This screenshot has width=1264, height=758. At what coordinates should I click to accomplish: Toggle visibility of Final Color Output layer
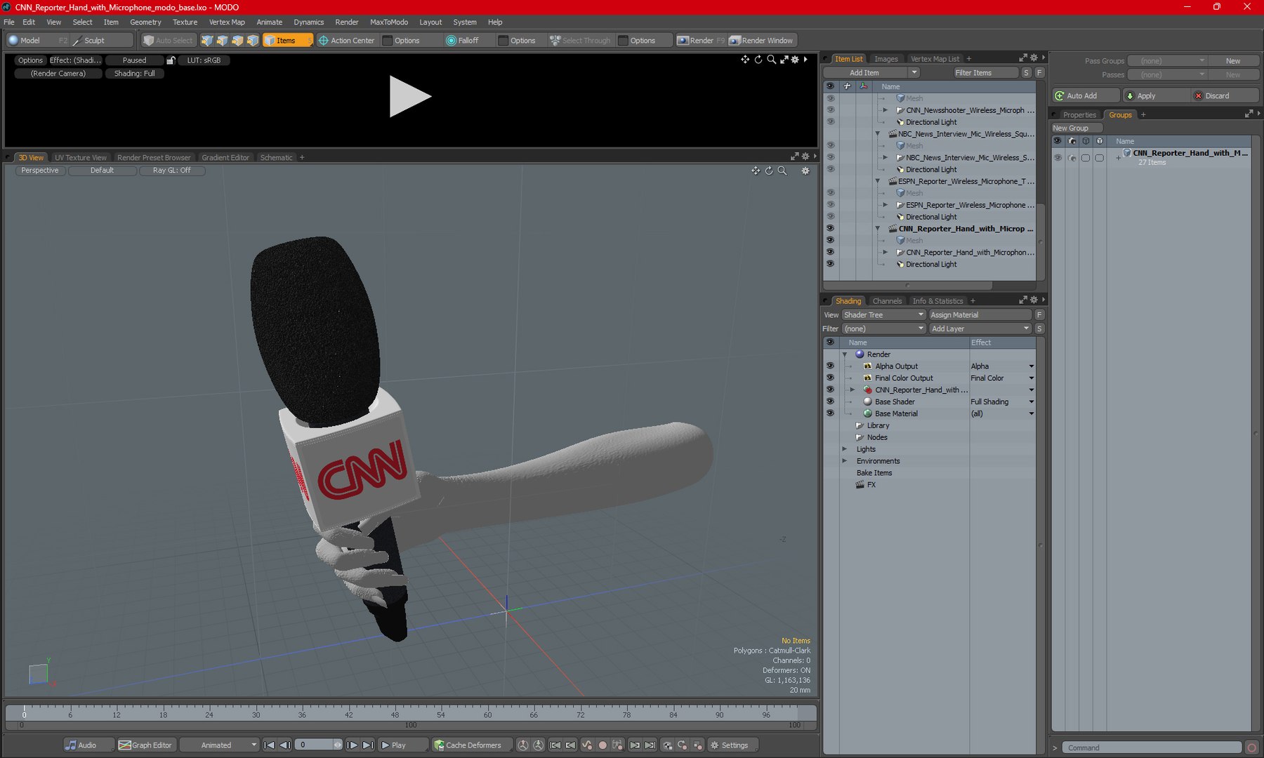coord(830,378)
